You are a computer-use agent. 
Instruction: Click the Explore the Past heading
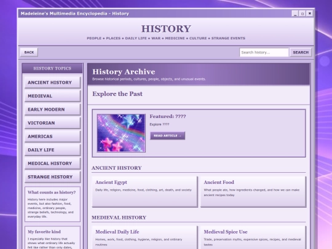117,94
